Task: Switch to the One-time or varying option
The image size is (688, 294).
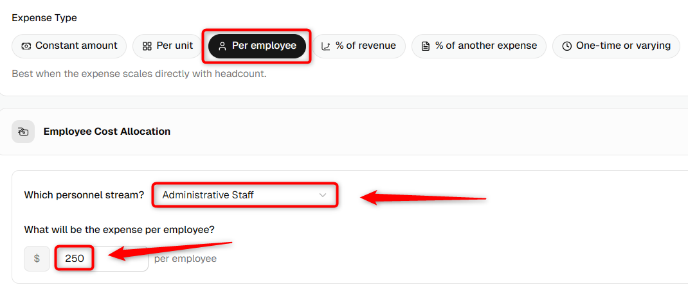Action: [x=616, y=46]
